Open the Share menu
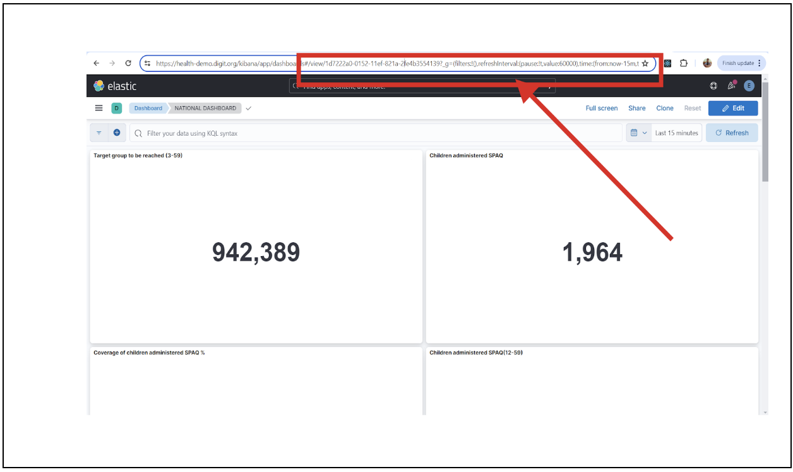793x472 pixels. click(636, 108)
